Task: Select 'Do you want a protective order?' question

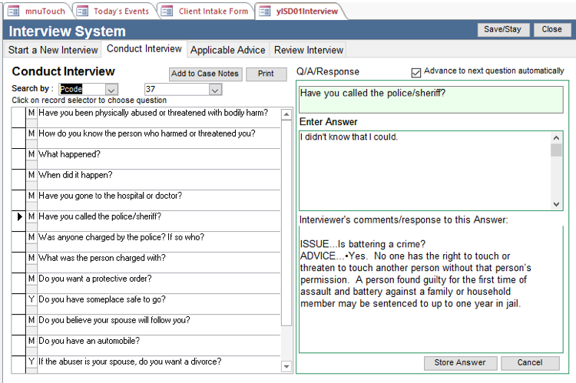Action: tap(94, 279)
